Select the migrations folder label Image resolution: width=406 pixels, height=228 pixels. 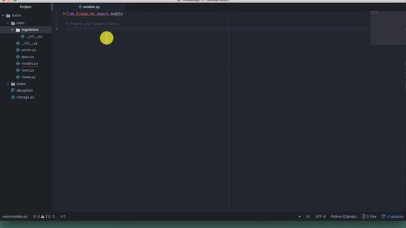tap(30, 30)
